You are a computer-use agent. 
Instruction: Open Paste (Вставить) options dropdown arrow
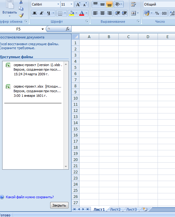pos(9,16)
